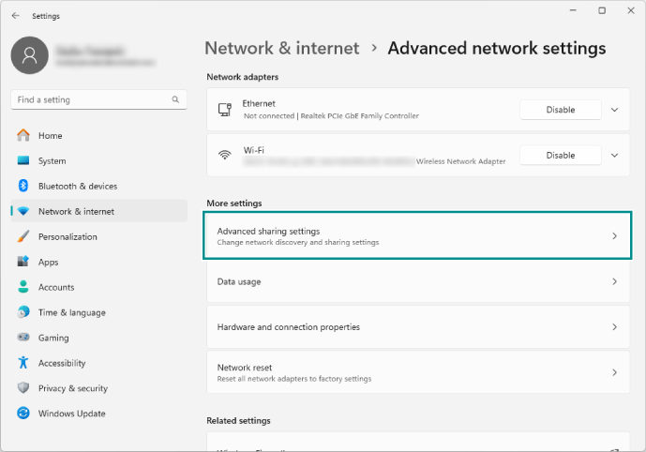
Task: Disable the Wi-Fi adapter
Action: coord(561,155)
